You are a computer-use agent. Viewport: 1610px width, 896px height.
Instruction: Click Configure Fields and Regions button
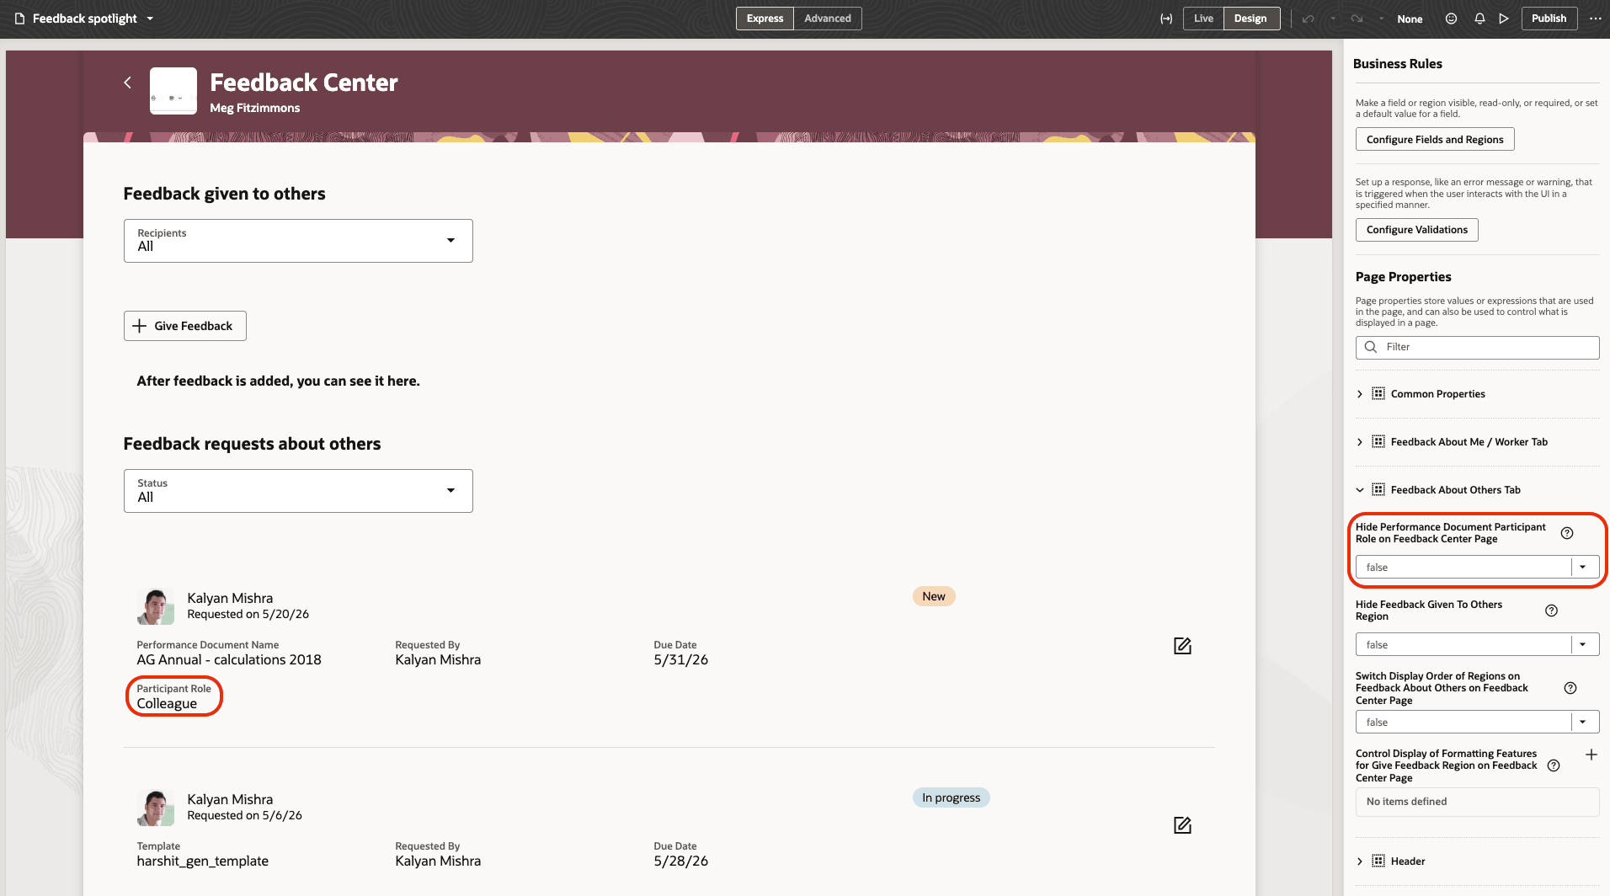click(1435, 140)
